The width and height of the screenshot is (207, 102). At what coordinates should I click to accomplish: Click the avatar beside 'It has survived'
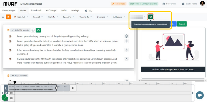point(10,50)
